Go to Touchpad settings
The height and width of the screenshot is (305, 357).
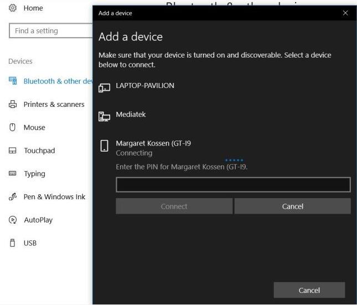click(39, 151)
